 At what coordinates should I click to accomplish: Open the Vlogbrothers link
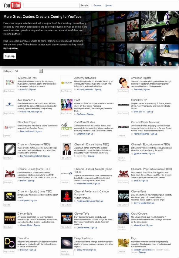(139, 225)
